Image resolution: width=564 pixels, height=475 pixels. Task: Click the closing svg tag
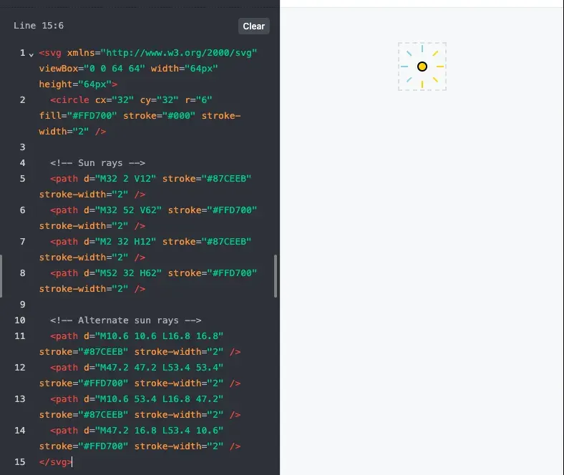click(x=55, y=462)
